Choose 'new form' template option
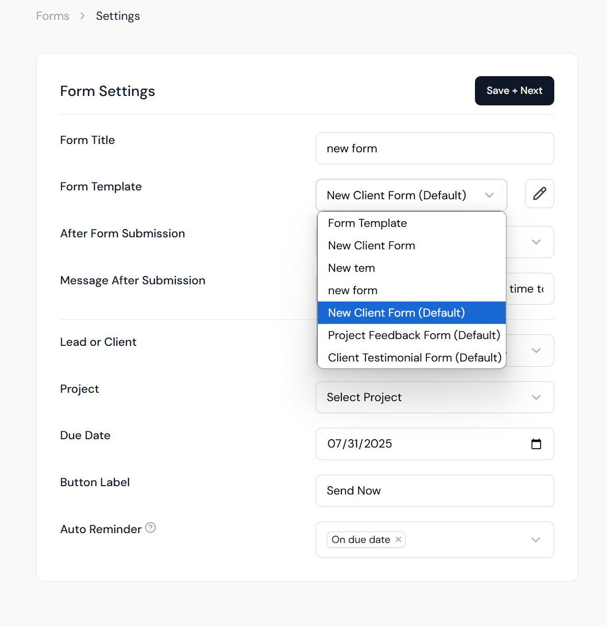This screenshot has width=607, height=627. point(411,291)
